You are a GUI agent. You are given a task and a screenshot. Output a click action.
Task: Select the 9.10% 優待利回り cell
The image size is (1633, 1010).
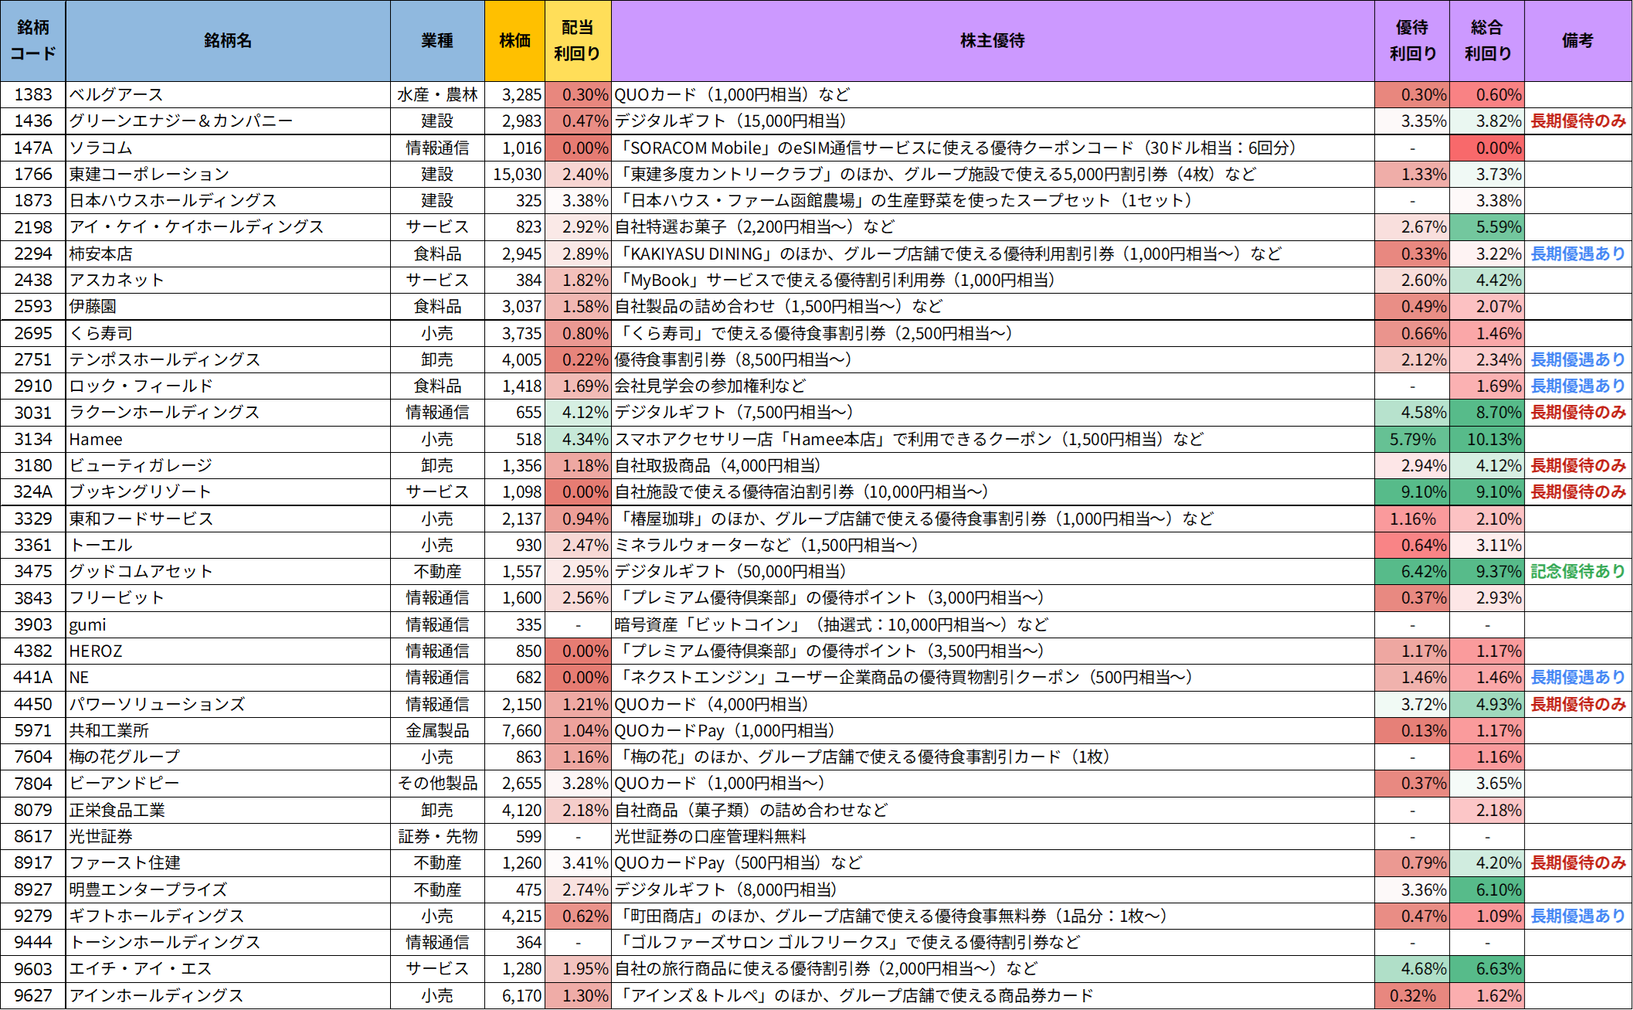1412,491
